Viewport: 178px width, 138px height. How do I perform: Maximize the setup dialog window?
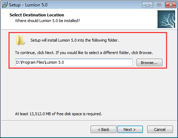pyautogui.click(x=159, y=5)
